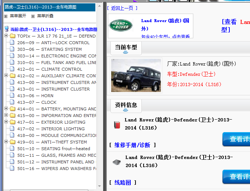
Task: Open 501-12 INSTRUMENT PANEL item
Action: (57, 162)
